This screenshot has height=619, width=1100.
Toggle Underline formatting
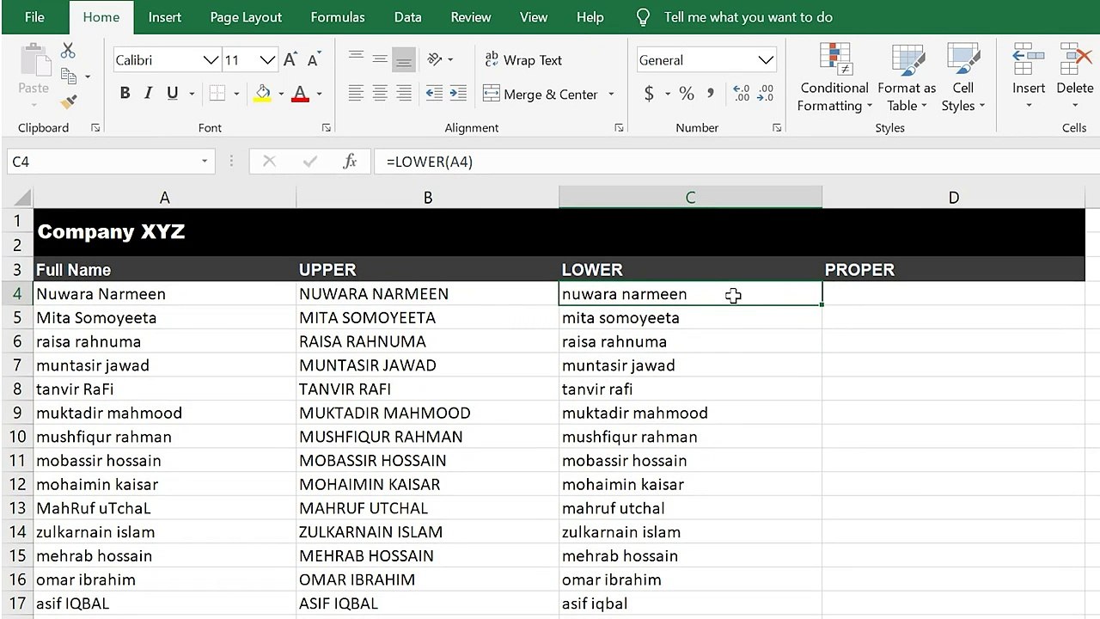pos(172,94)
